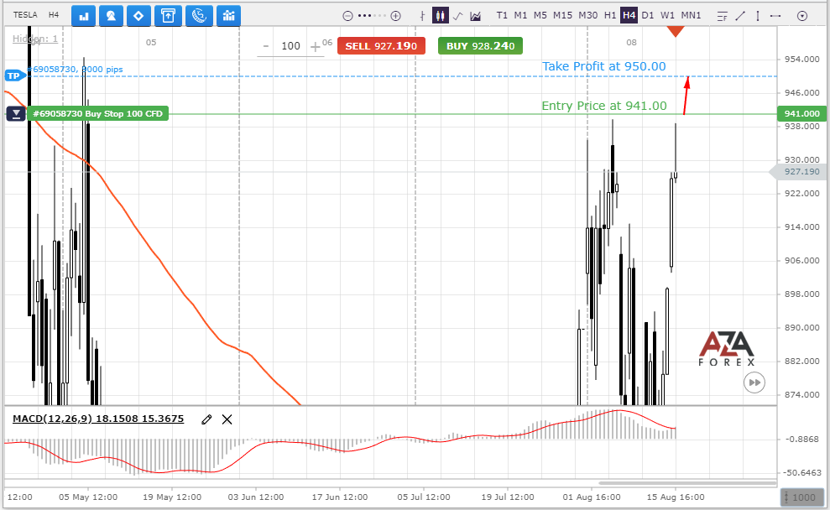
Task: Switch to area chart type
Action: (475, 16)
